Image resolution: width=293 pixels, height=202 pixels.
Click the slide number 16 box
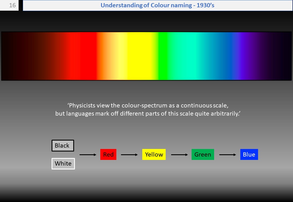point(9,5)
